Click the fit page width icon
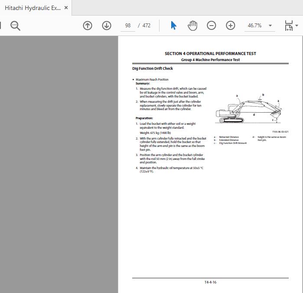The width and height of the screenshot is (303, 293). point(289,26)
